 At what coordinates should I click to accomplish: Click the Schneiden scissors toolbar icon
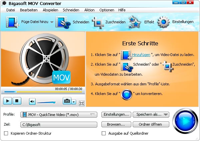click(63, 22)
